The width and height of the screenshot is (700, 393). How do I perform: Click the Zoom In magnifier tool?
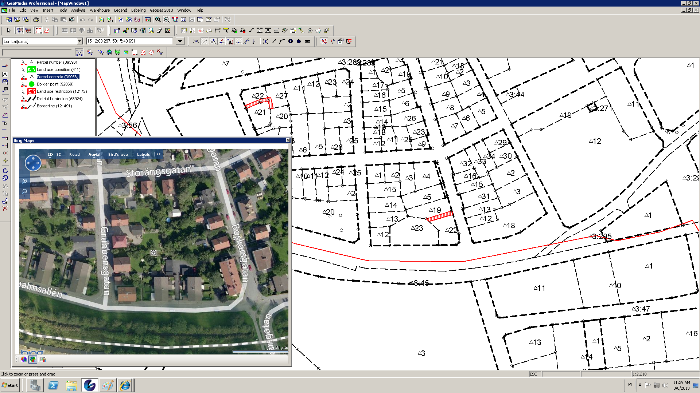point(158,20)
